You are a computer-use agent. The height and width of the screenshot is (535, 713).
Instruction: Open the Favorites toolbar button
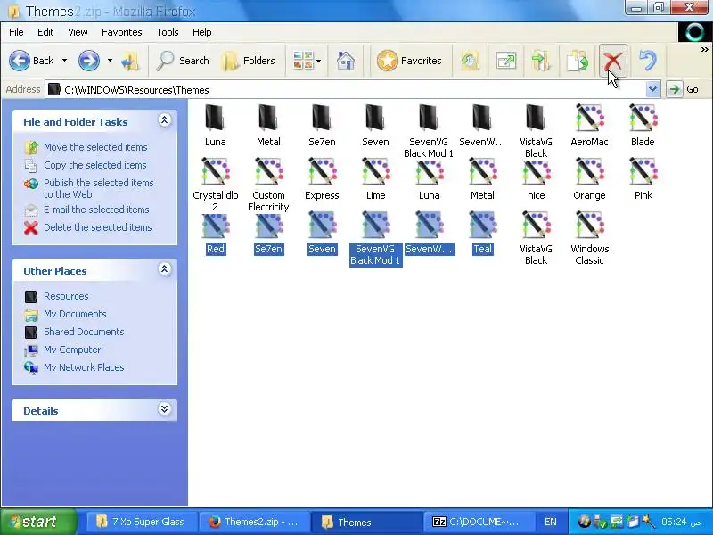[x=409, y=61]
